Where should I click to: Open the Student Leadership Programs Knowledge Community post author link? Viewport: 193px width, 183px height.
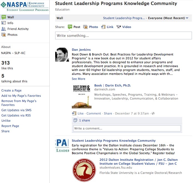114,141
